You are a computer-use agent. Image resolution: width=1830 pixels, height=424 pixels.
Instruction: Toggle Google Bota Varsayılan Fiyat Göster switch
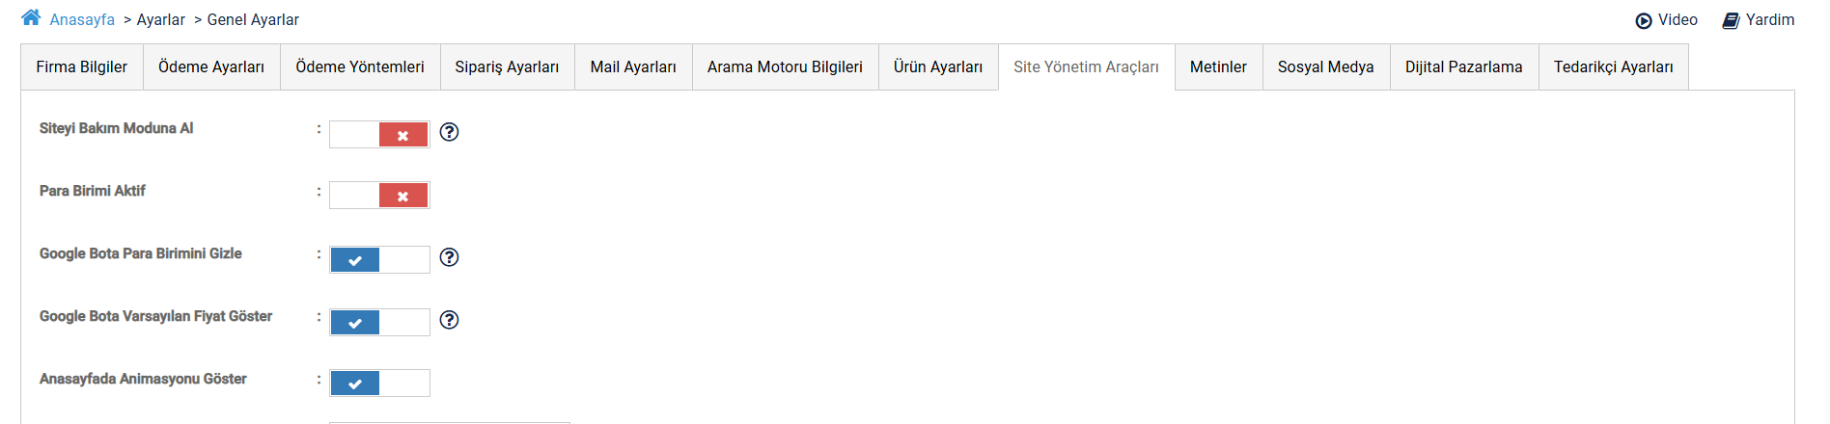click(x=379, y=322)
